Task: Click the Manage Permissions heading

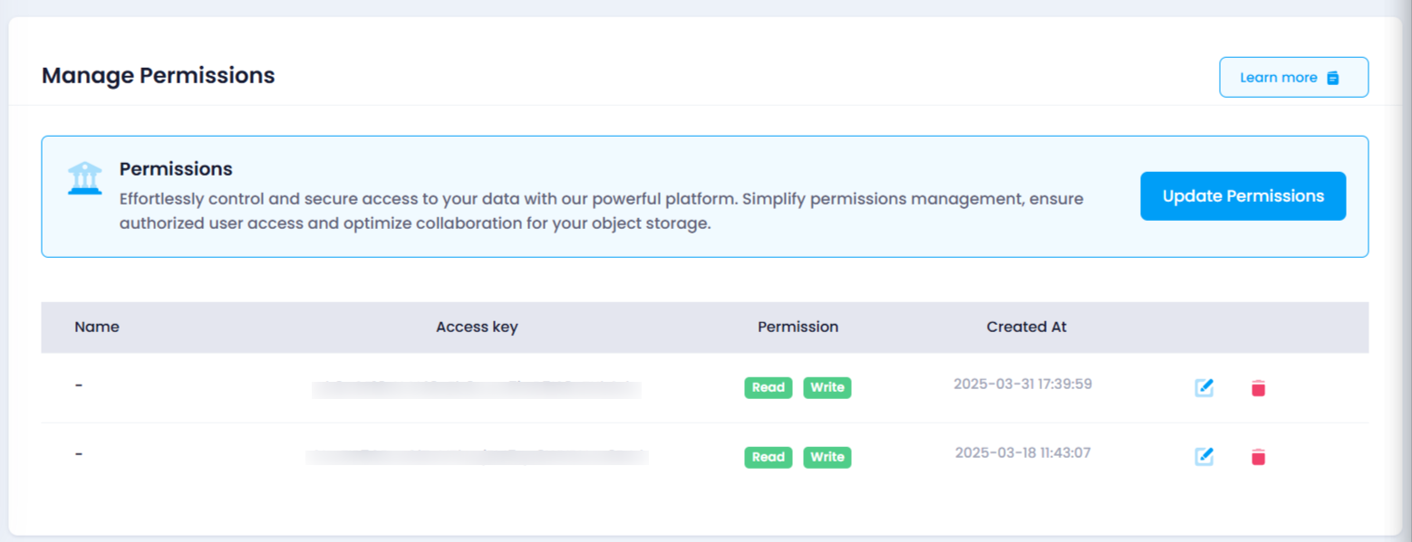Action: point(159,75)
